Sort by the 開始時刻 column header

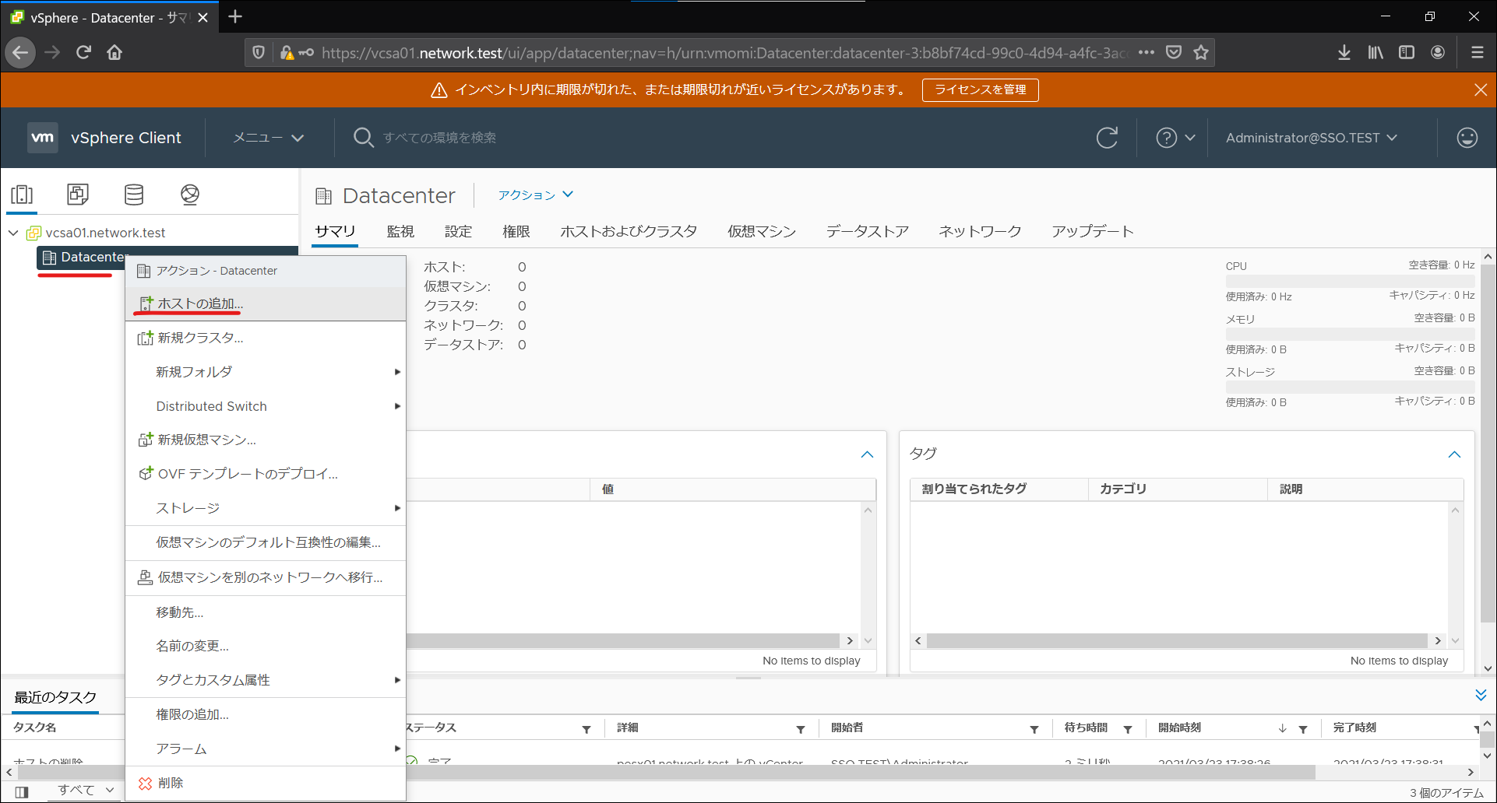tap(1179, 728)
